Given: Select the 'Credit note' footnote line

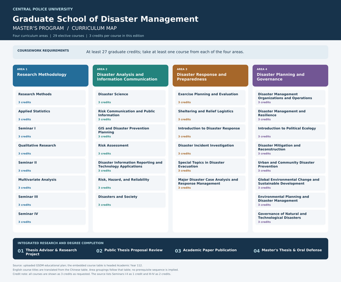Looking at the screenshot, I should (x=92, y=274).
